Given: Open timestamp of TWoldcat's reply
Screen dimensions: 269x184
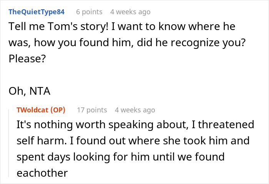Looking at the screenshot, I should [135, 110].
